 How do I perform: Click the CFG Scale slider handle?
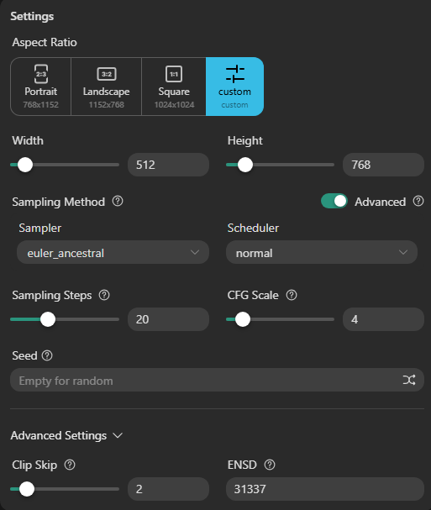[x=242, y=319]
